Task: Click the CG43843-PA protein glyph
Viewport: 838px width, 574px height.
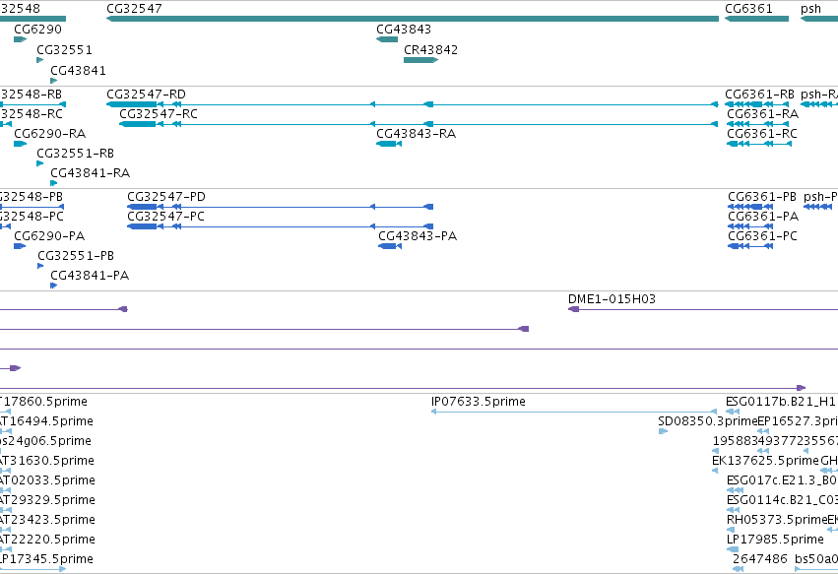Action: (390, 246)
